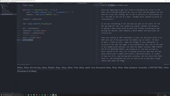Click 'New Zealand' in the output list
The width and height of the screenshot is (170, 96).
click(x=130, y=67)
